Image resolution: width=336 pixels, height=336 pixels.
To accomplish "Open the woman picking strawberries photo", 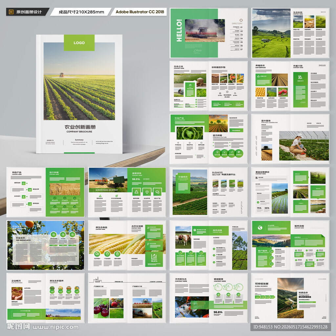I will click(304, 146).
